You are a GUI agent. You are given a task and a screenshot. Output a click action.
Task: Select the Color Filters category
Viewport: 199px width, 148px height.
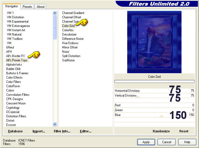[13, 82]
